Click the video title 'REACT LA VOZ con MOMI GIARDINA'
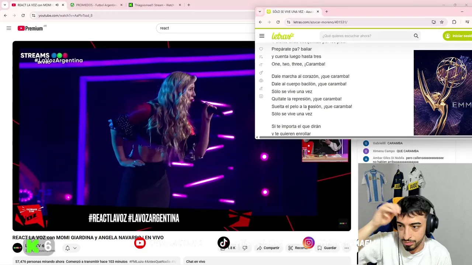The height and width of the screenshot is (265, 472). (88, 238)
